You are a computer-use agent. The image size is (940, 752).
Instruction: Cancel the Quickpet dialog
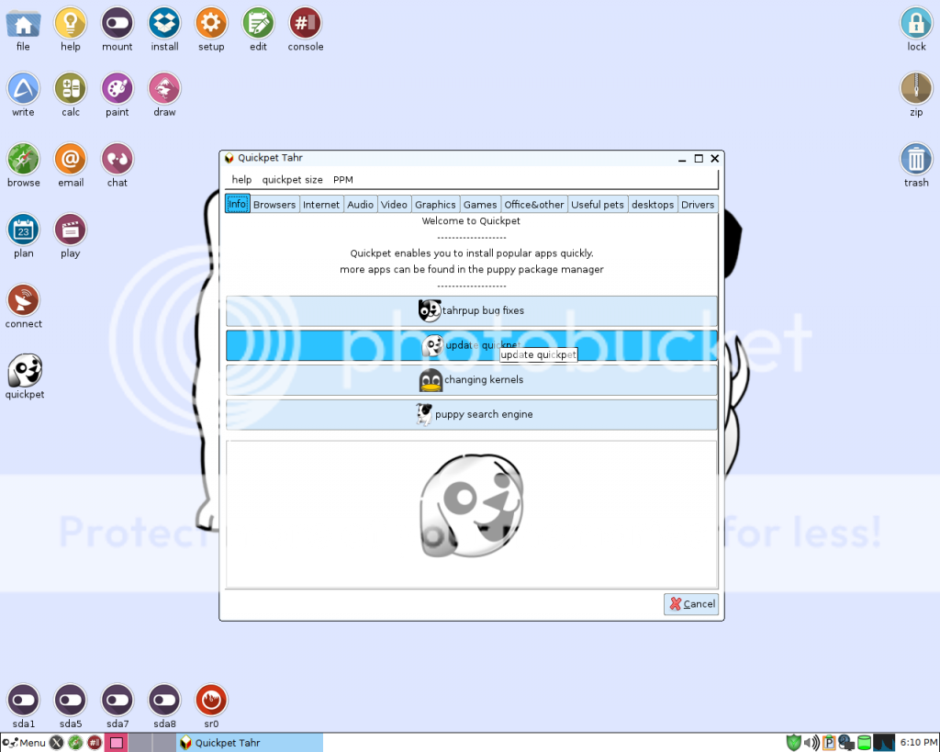pyautogui.click(x=690, y=603)
